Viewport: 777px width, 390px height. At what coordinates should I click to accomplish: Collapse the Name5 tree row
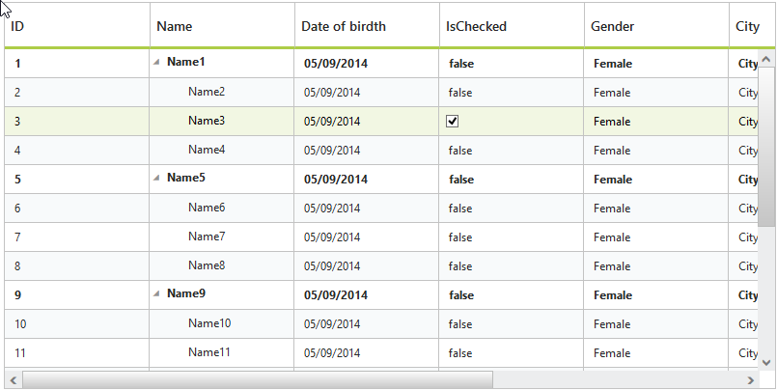coord(156,179)
